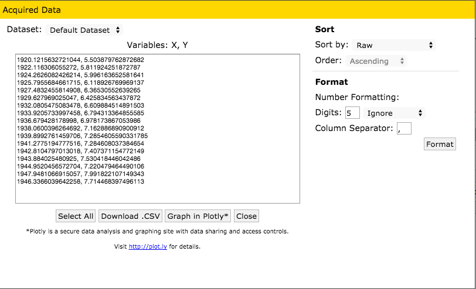This screenshot has width=476, height=289.
Task: Open the Ignore number formatting dropdown
Action: point(393,113)
